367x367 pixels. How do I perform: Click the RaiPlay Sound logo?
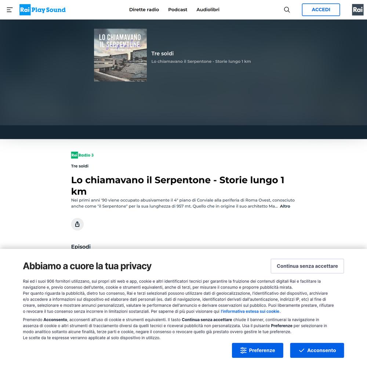coord(42,10)
